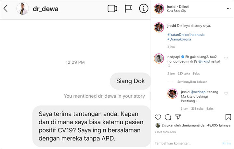The width and height of the screenshot is (234, 149).
Task: Reply to ncdpapl comment via Balas
Action: pyautogui.click(x=196, y=74)
